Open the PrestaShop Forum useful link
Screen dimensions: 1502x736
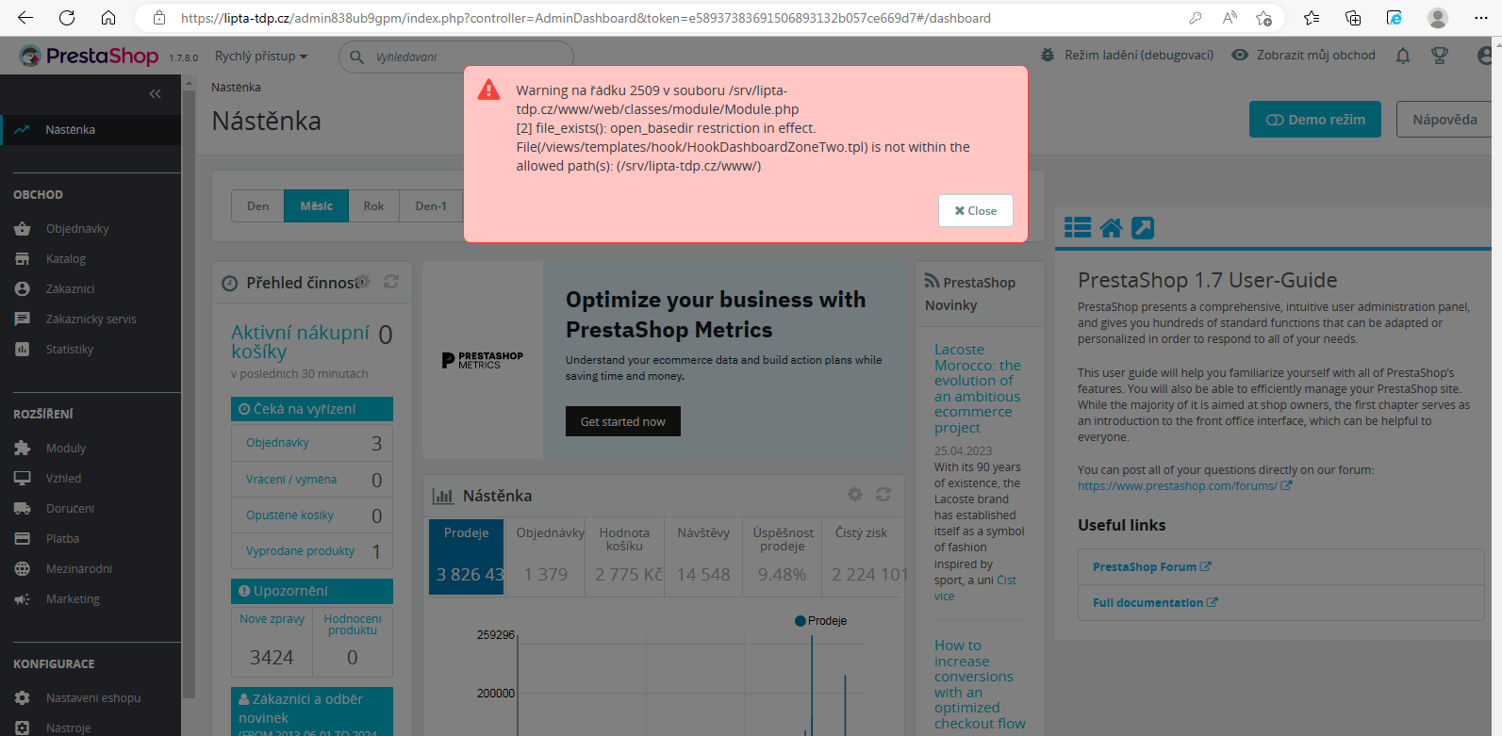pos(1151,567)
